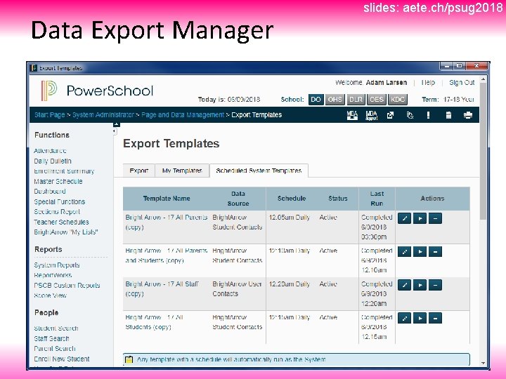Screen dimensions: 506x379
Task: Run the 17 All Students template
Action: (x=420, y=318)
